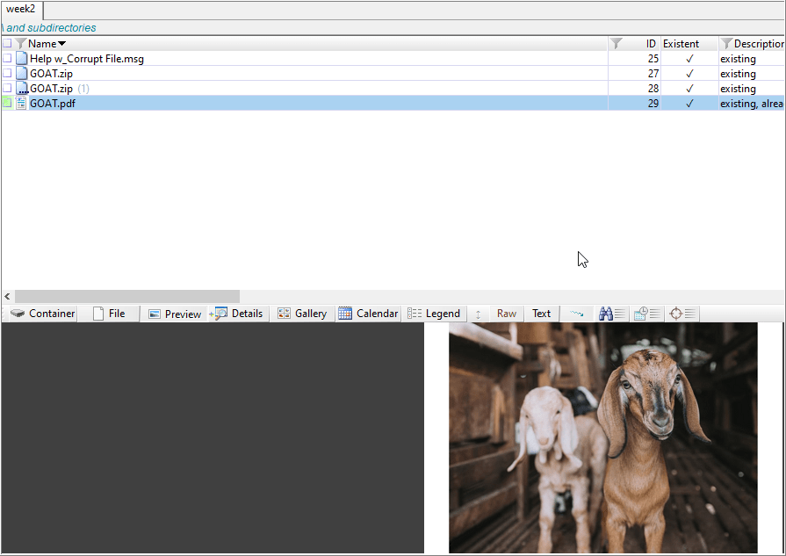Image resolution: width=786 pixels, height=556 pixels.
Task: Switch to the Details view
Action: pos(237,314)
